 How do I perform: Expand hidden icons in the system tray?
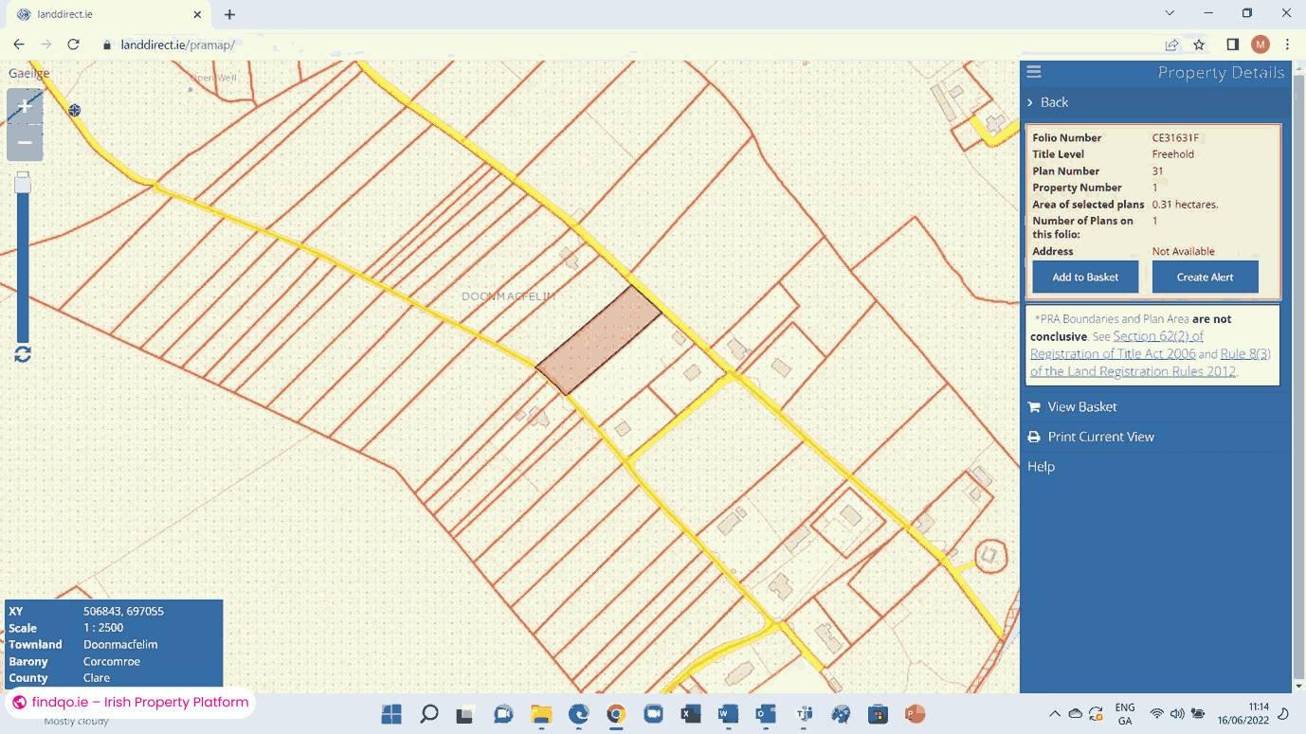pos(1055,714)
